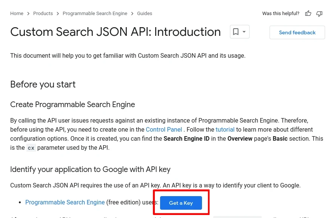
Task: Navigate to Programmable Search Engine breadcrumb
Action: tap(95, 14)
